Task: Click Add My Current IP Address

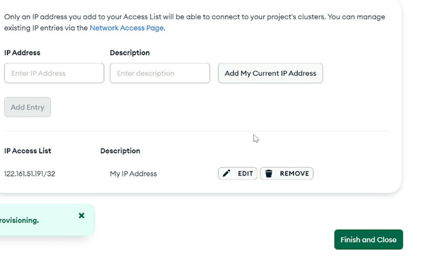Action: click(270, 73)
